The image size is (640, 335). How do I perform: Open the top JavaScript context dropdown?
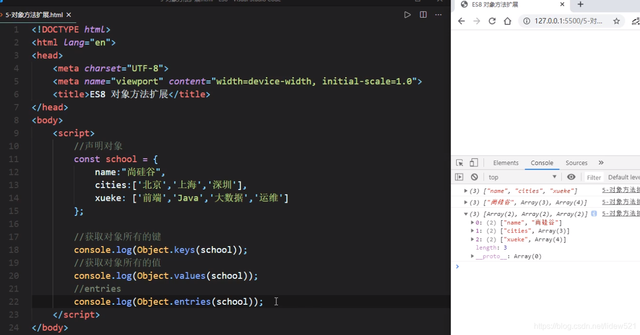[523, 177]
